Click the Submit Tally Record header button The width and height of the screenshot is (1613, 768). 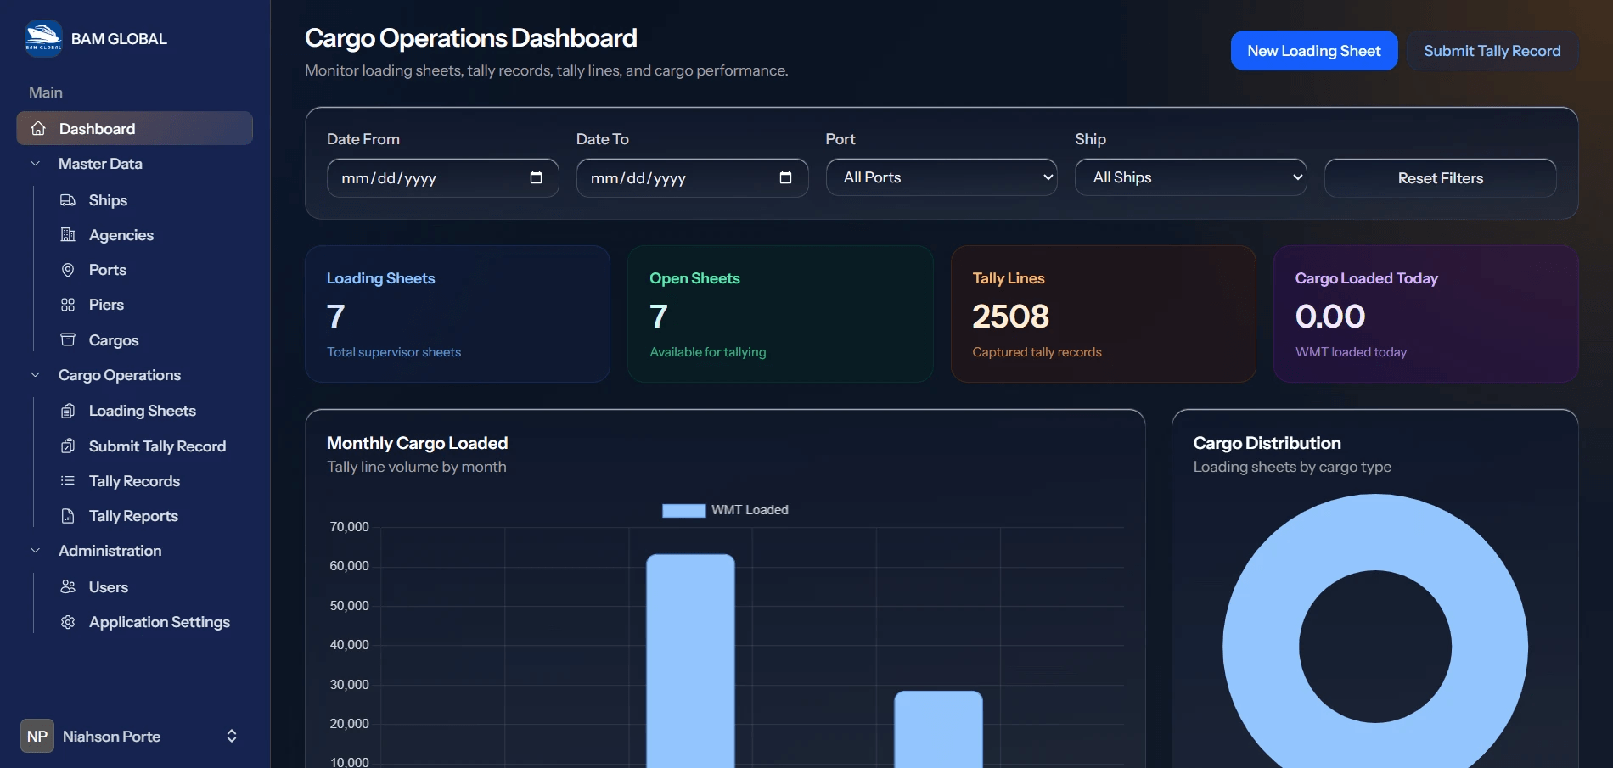tap(1492, 51)
